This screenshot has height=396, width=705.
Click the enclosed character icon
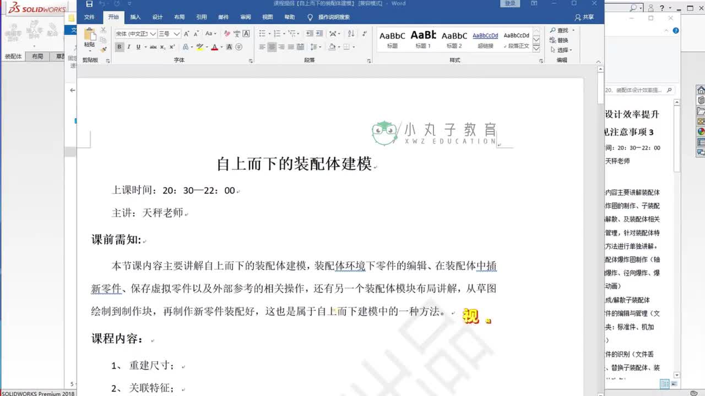(239, 47)
